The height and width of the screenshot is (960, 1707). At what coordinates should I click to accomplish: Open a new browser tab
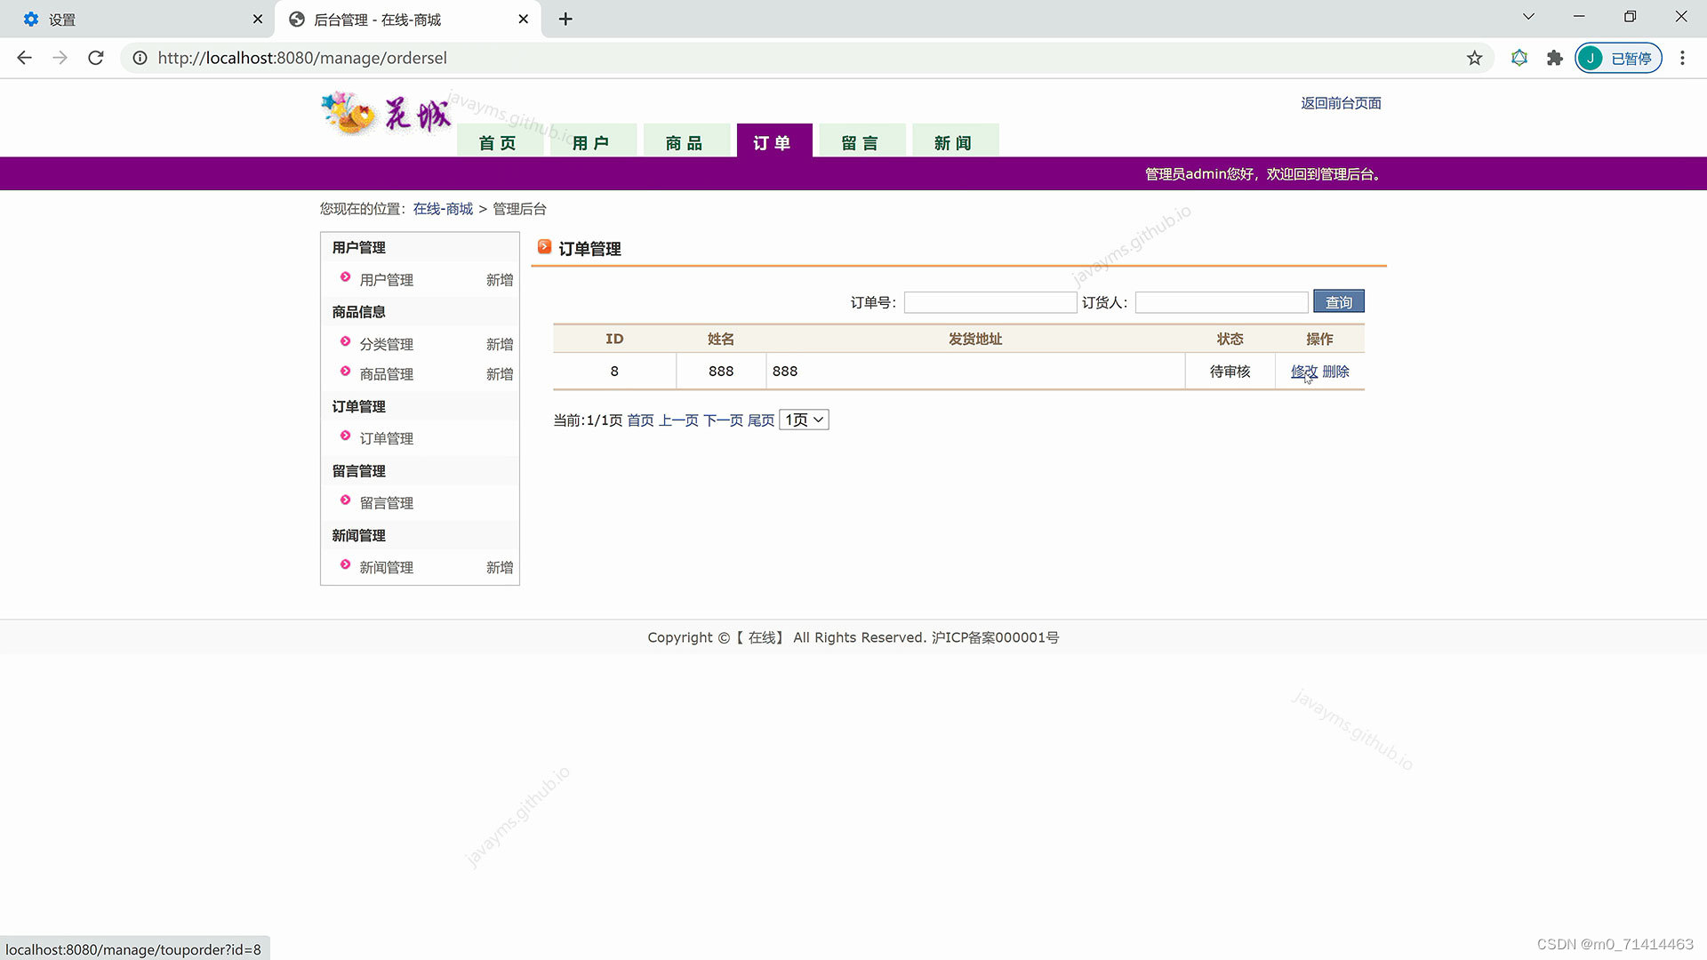(565, 19)
